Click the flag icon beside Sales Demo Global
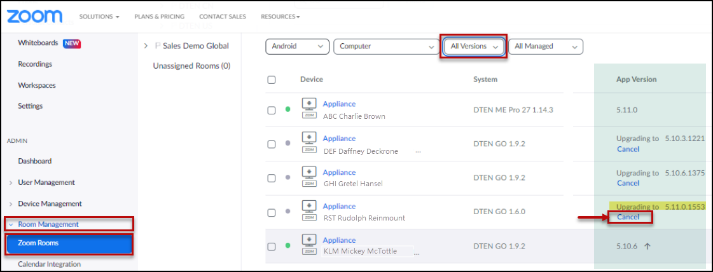The image size is (713, 272). tap(158, 46)
